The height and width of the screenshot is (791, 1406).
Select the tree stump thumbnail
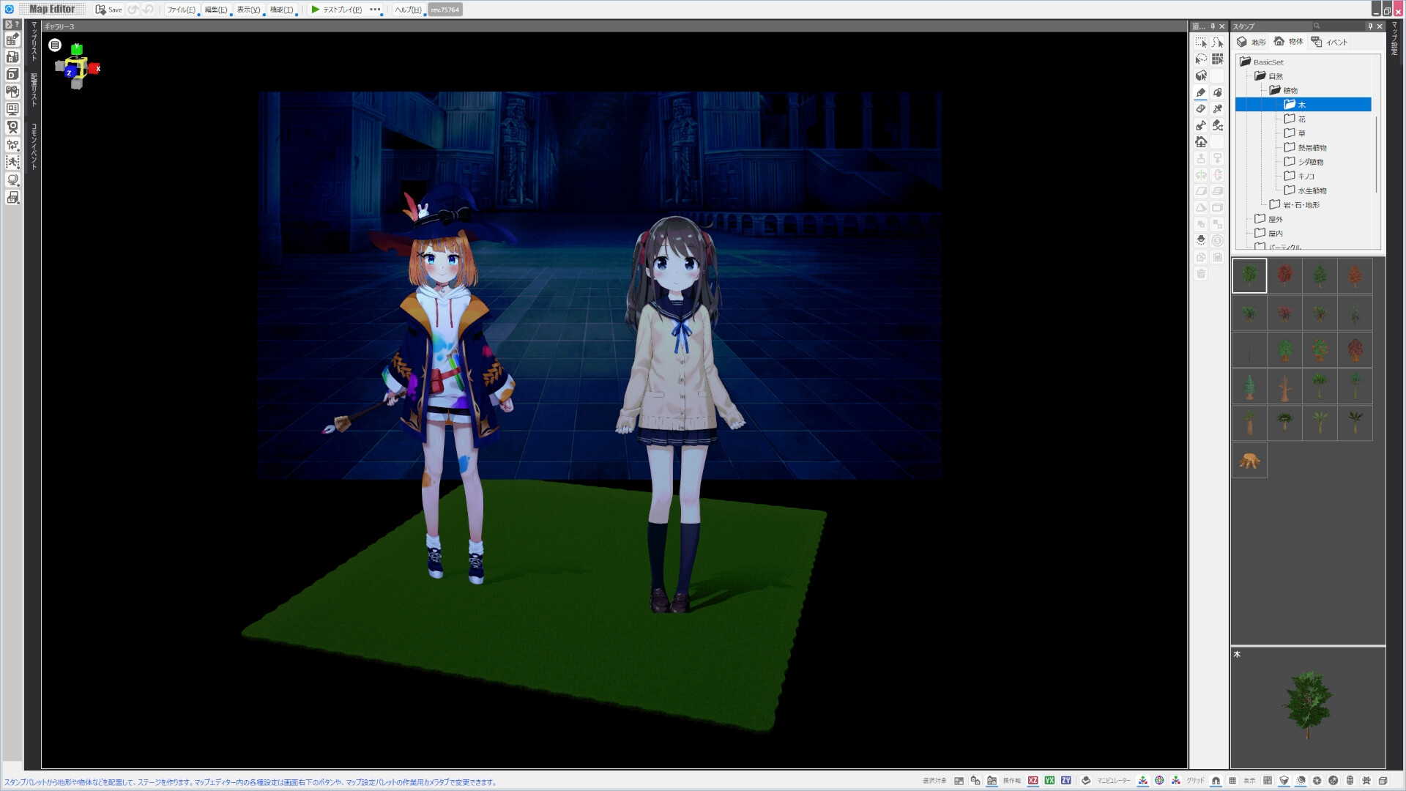point(1249,460)
